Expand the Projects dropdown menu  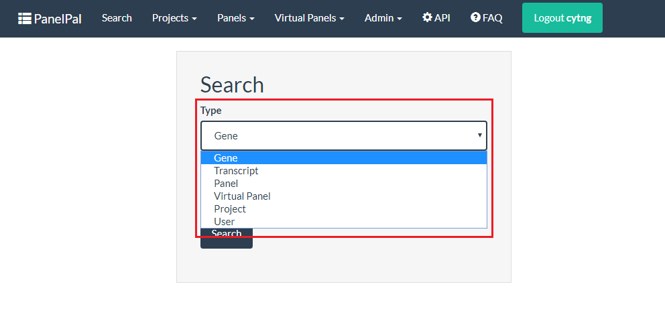(x=174, y=18)
